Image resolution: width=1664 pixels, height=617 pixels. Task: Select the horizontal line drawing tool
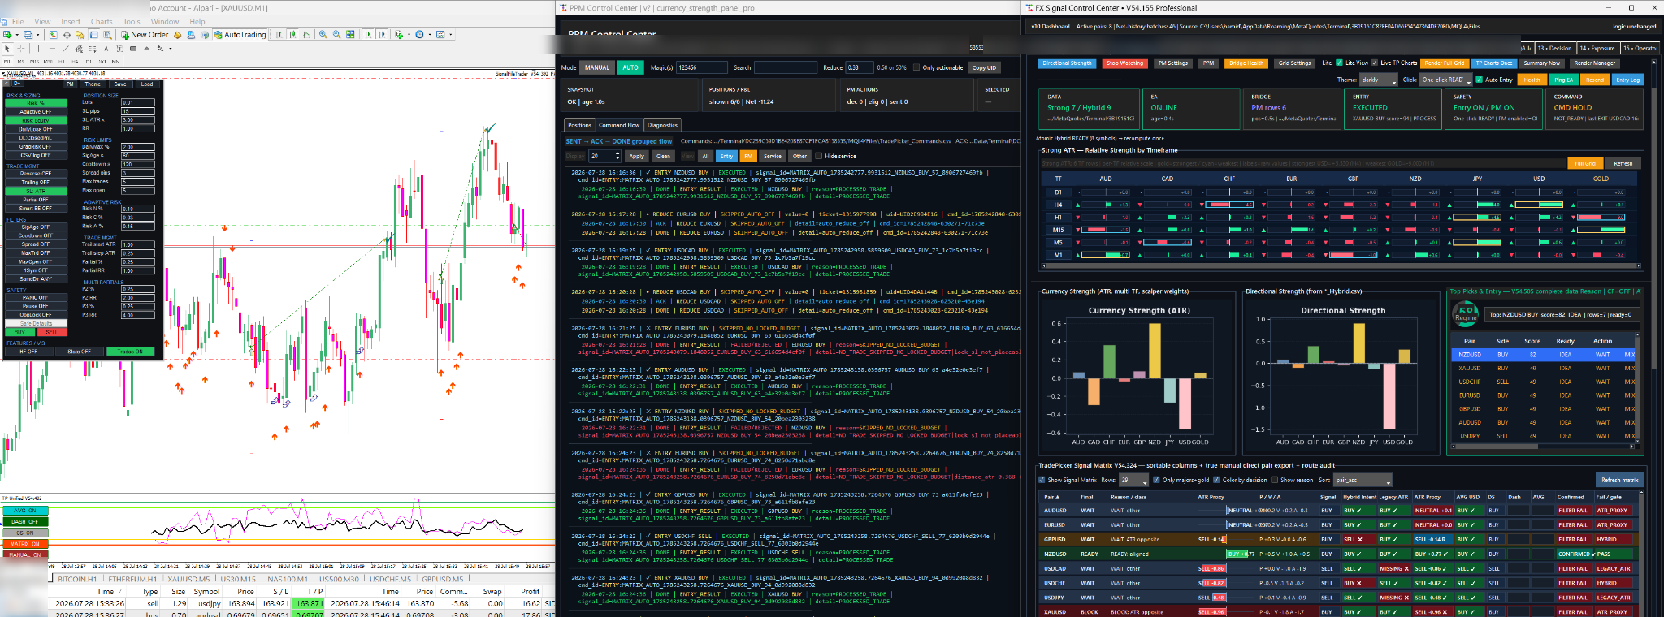(52, 49)
